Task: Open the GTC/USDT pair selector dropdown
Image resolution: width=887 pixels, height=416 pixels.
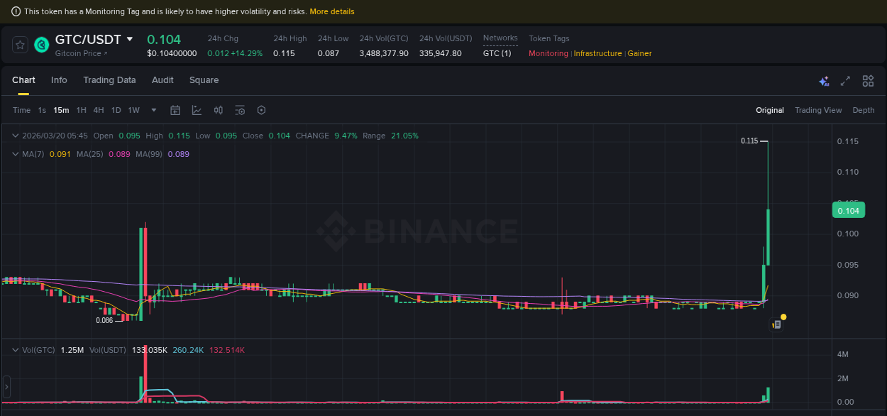Action: pos(129,40)
